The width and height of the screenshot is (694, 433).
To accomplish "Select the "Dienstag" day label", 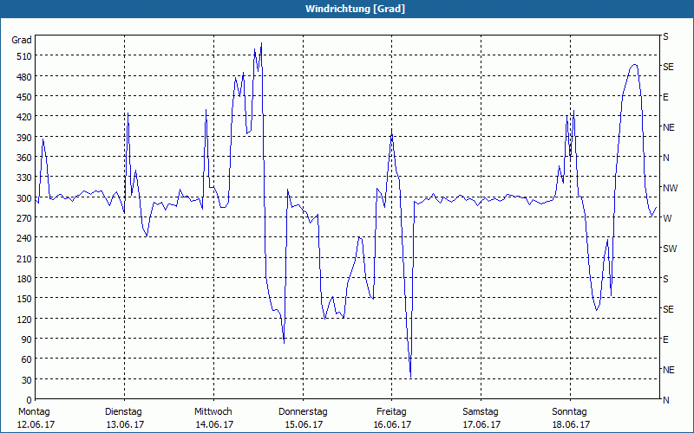I will (x=123, y=412).
